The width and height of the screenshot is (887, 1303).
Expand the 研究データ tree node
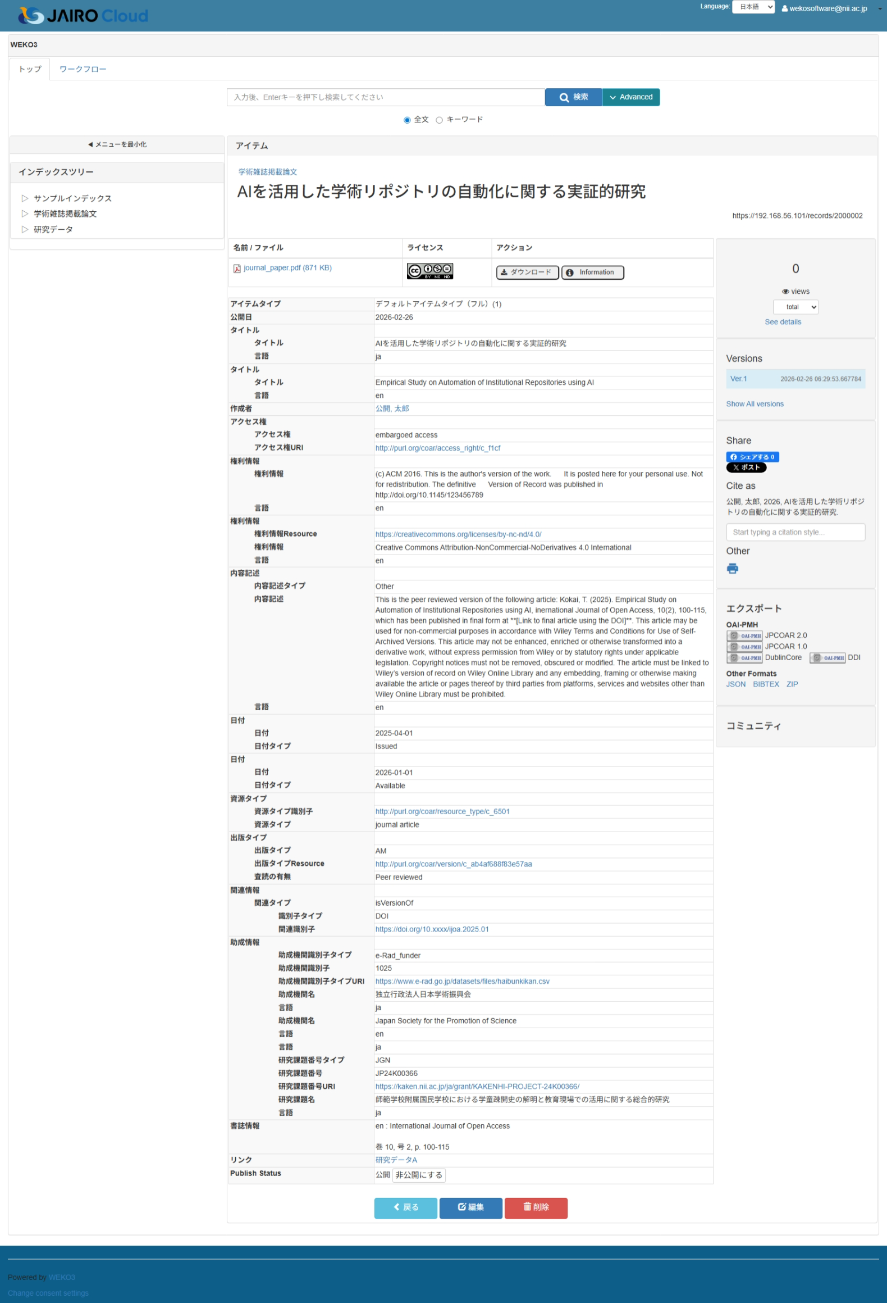25,229
